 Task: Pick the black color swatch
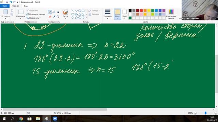point(130,11)
